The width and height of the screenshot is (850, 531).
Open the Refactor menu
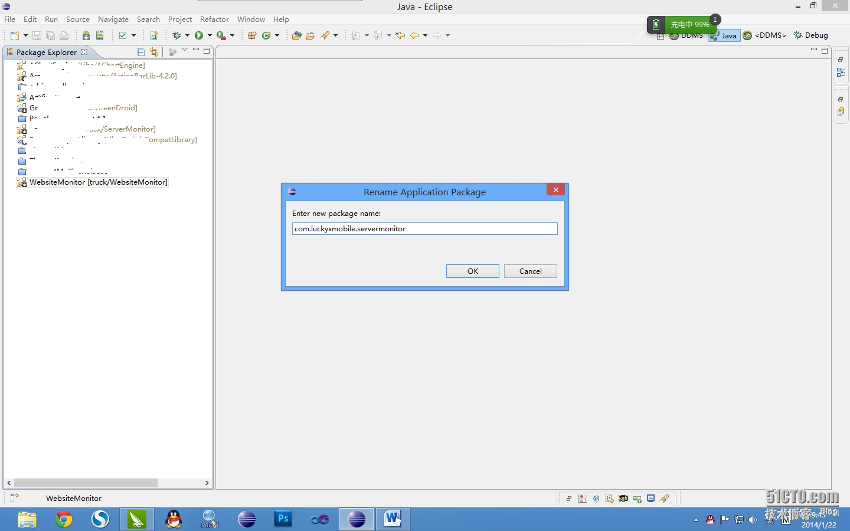pyautogui.click(x=214, y=19)
